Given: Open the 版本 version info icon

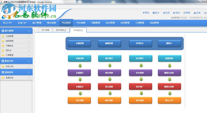Looking at the screenshot, I should (x=153, y=13).
